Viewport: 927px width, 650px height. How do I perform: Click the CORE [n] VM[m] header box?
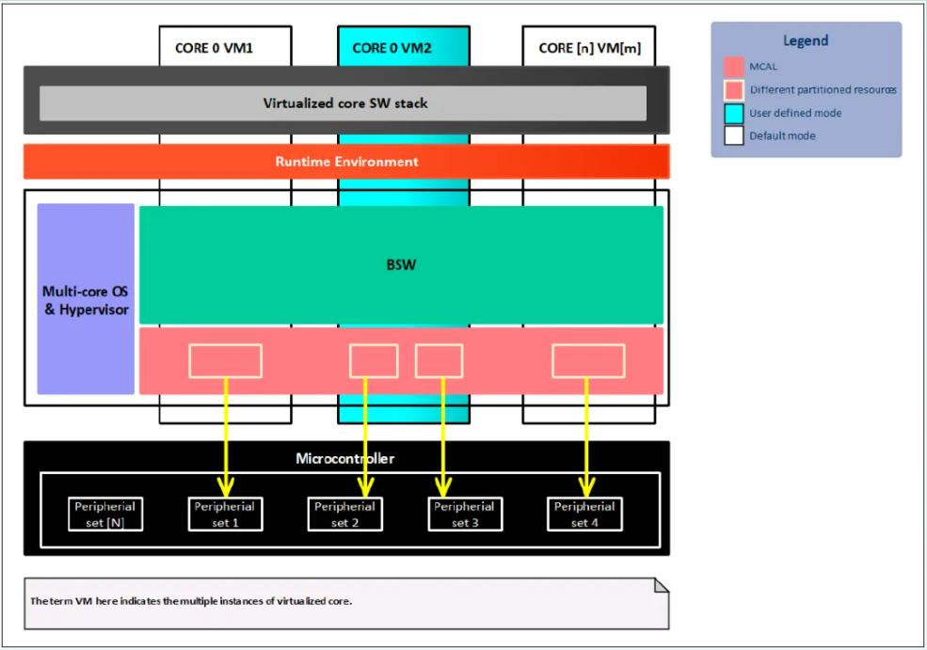[x=589, y=46]
